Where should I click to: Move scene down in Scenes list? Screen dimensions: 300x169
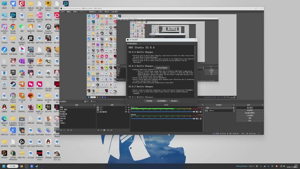(x=71, y=130)
